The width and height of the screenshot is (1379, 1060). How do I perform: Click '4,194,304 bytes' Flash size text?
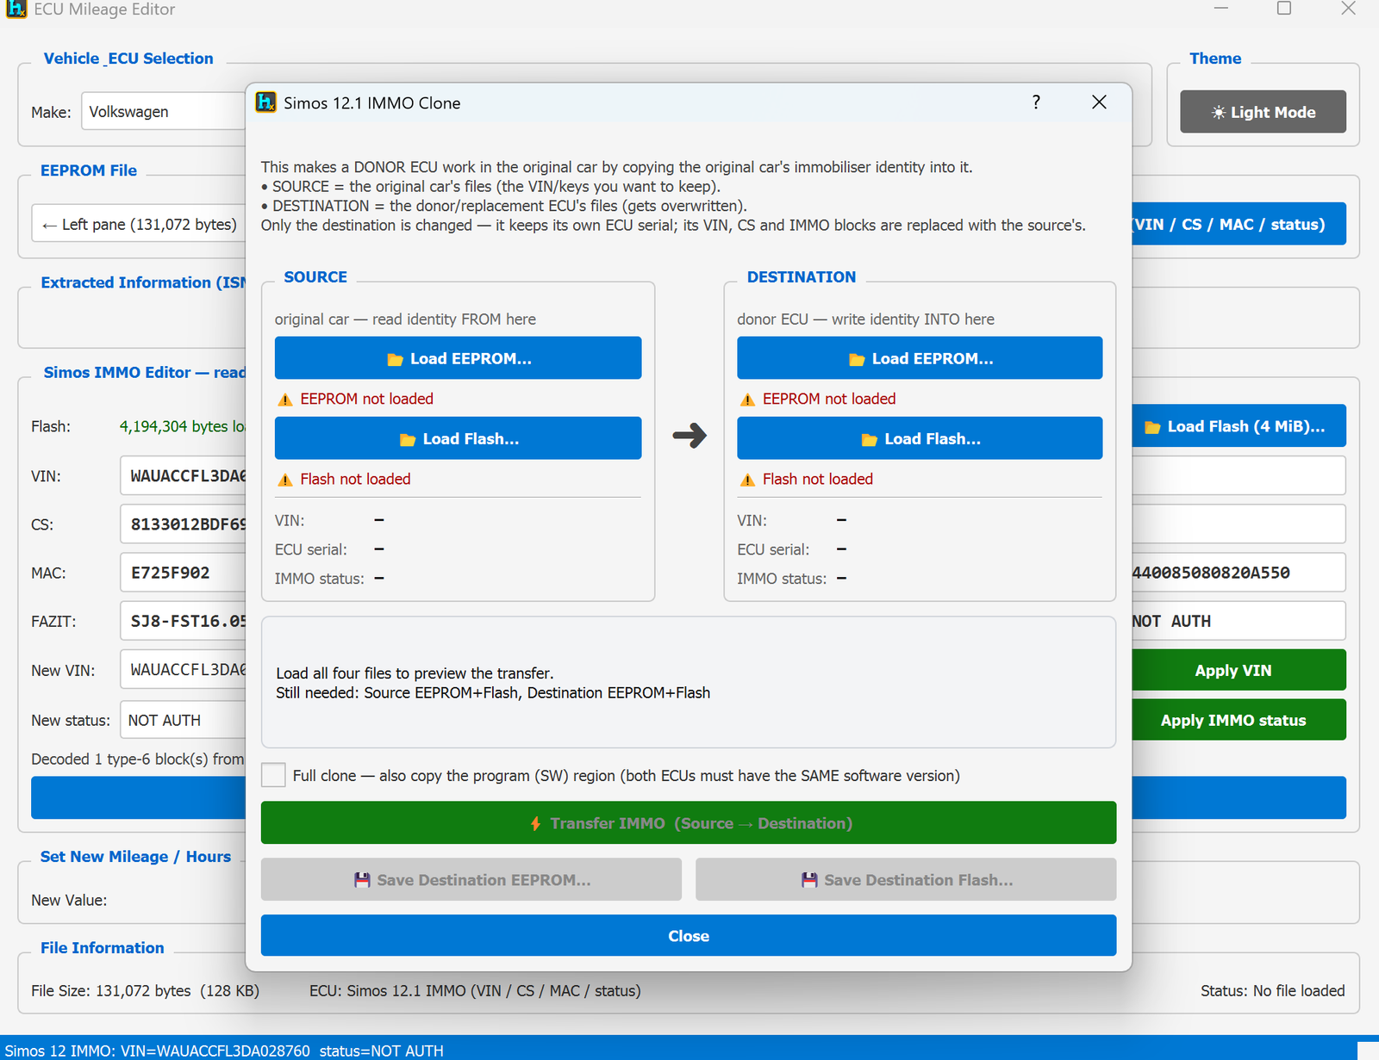tap(182, 426)
